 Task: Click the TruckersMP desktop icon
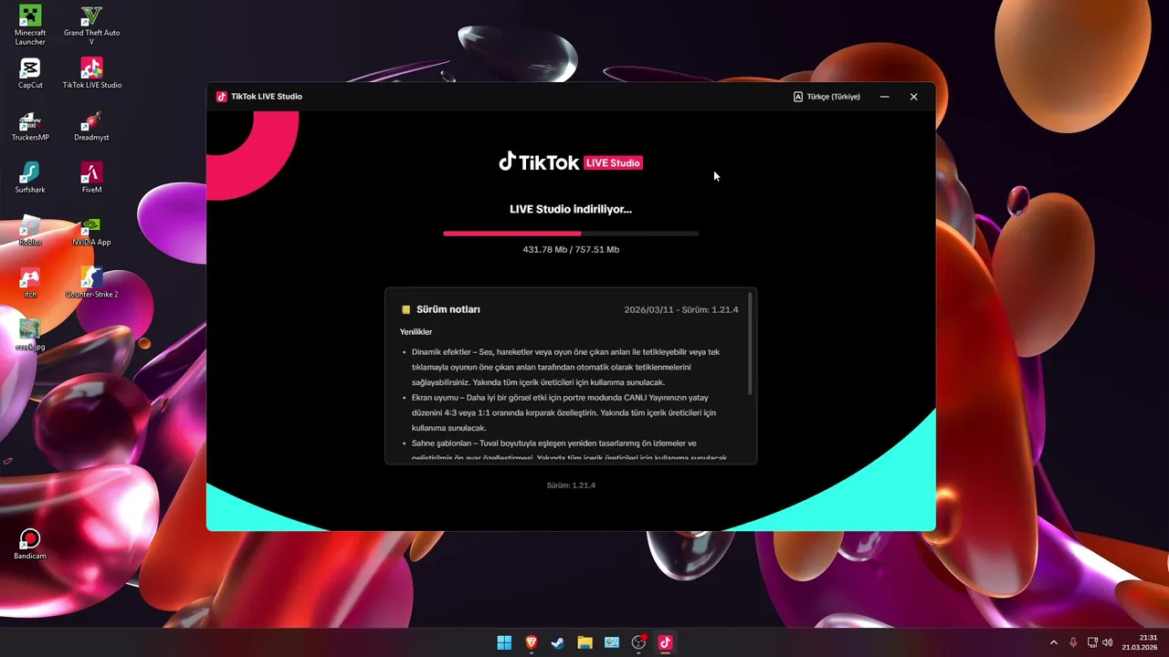(x=30, y=126)
